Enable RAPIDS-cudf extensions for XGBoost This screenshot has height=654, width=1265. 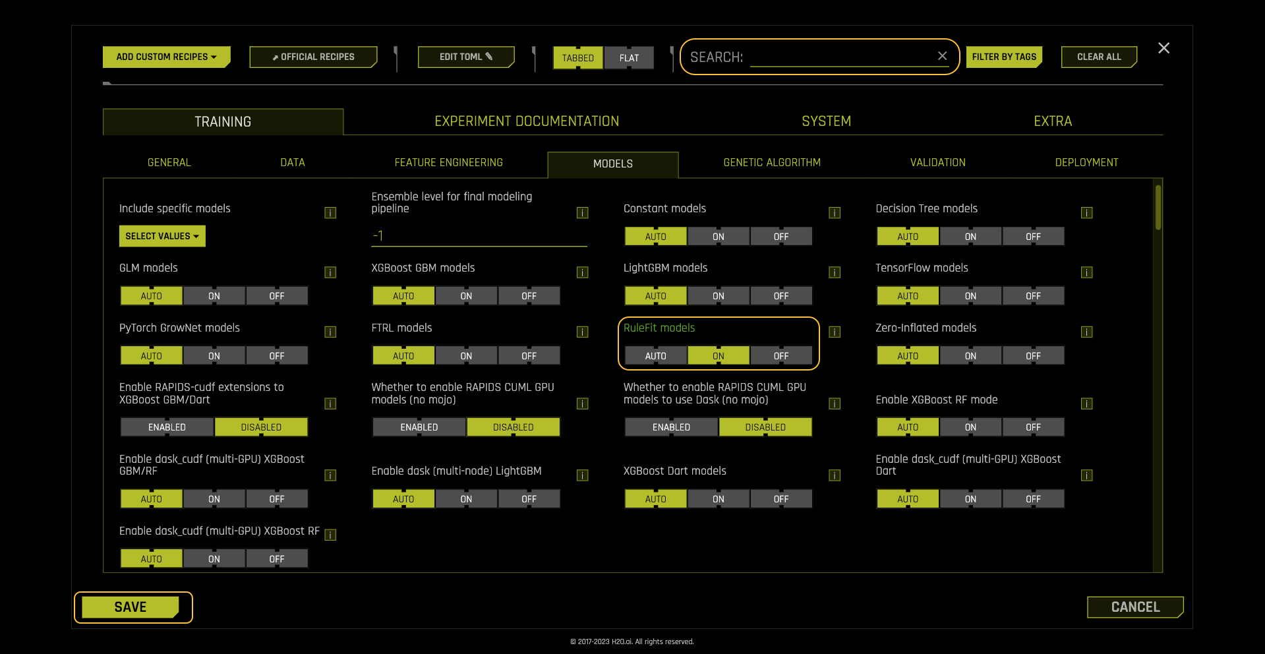167,427
